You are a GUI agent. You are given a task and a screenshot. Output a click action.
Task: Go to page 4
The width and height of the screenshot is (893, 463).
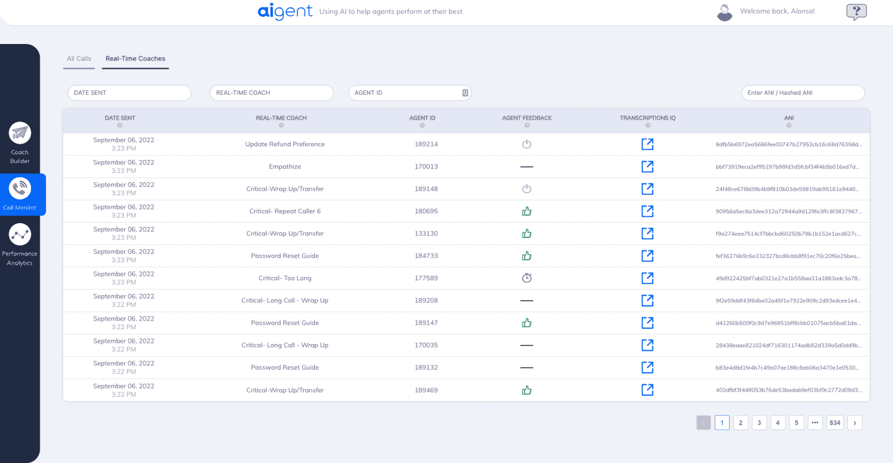[x=778, y=423]
